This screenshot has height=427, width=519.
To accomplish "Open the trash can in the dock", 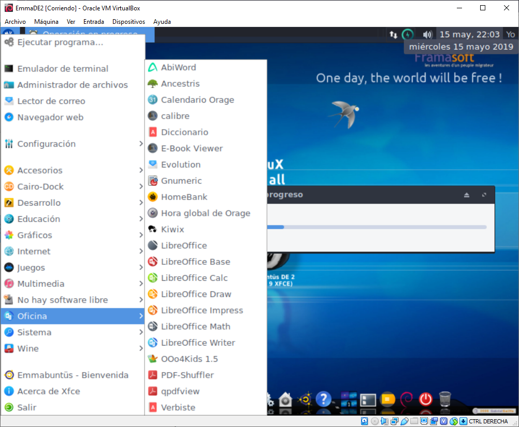I will pos(445,399).
